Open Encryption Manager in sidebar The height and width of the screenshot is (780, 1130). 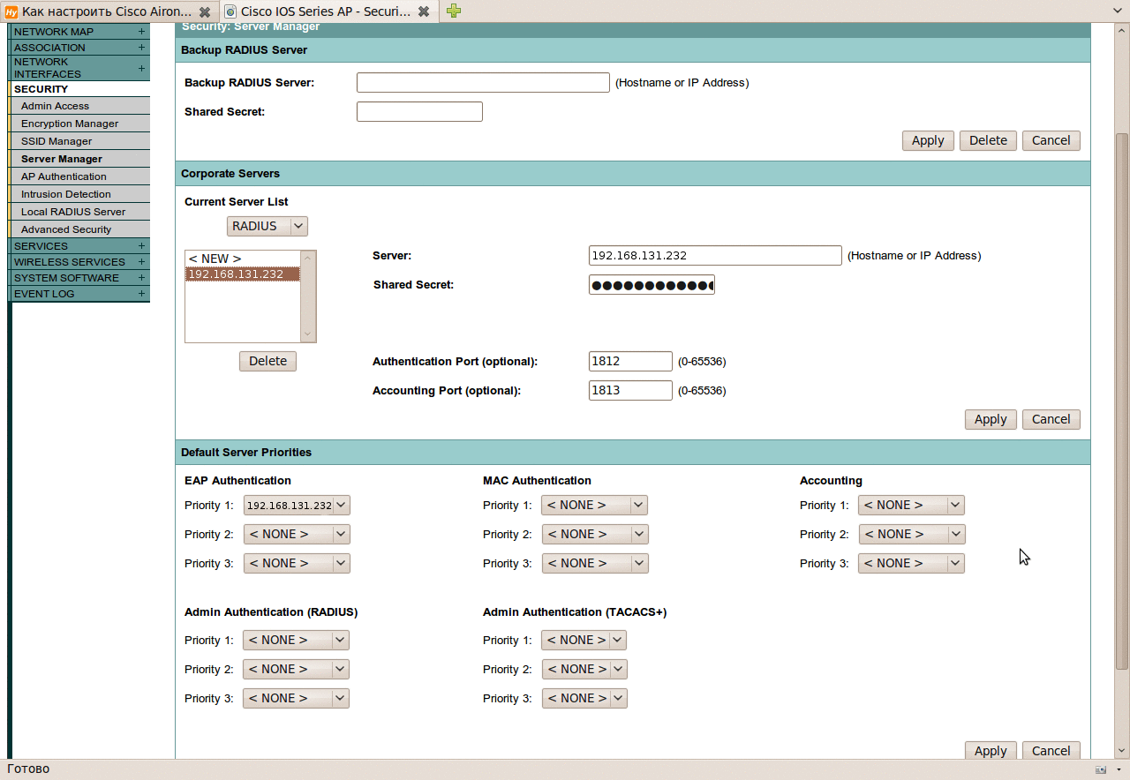(70, 124)
